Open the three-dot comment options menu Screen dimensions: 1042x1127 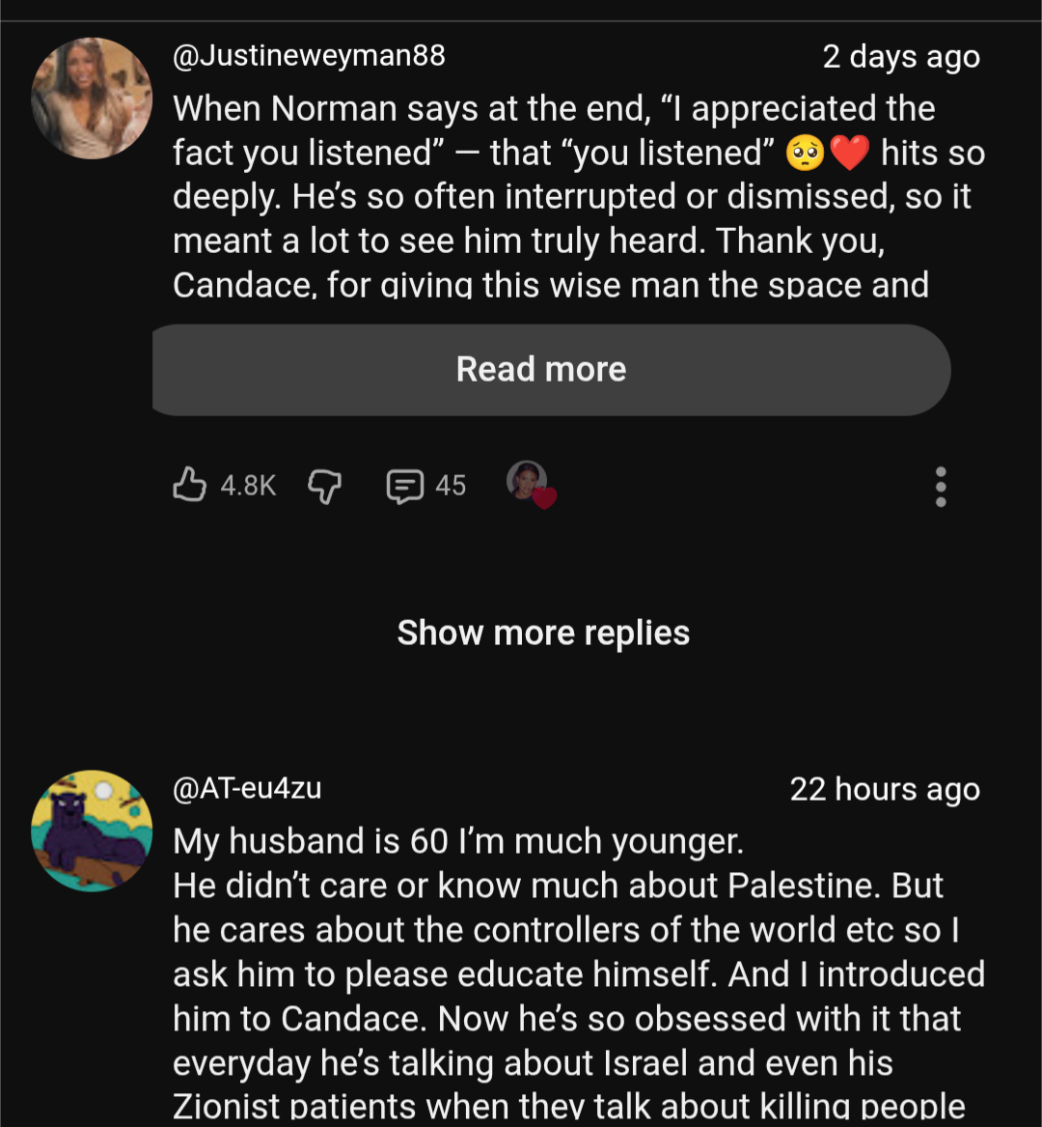point(941,487)
